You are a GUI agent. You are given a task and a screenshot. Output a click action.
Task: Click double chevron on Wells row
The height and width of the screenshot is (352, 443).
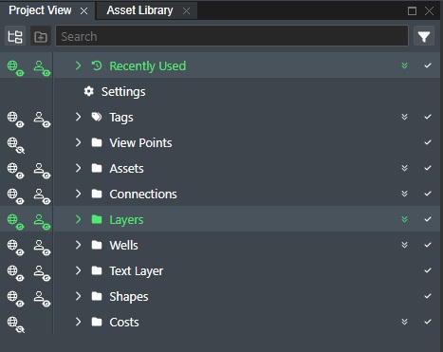click(404, 245)
